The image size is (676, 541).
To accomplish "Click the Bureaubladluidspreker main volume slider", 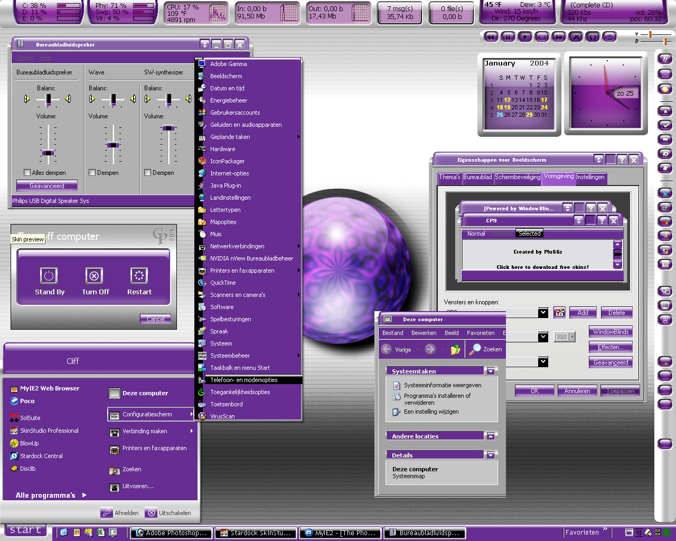I will pyautogui.click(x=48, y=153).
